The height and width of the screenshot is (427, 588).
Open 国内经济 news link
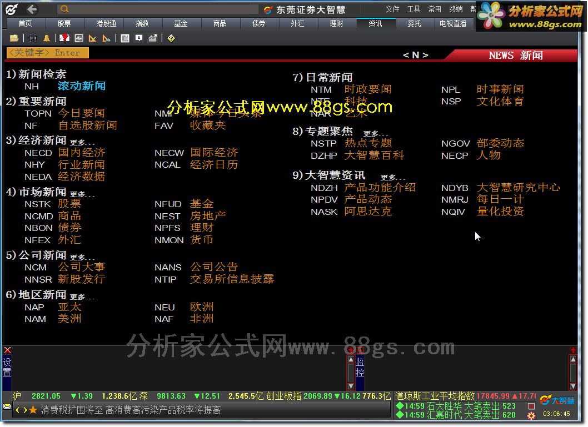(x=82, y=153)
